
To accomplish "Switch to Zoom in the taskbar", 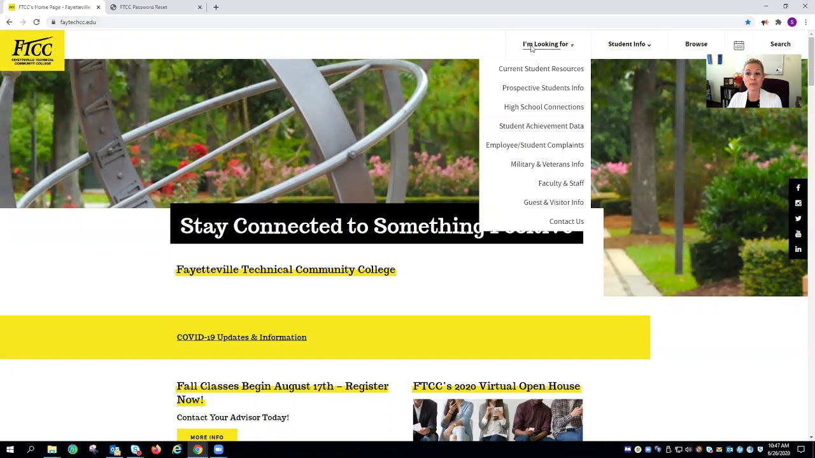I will tap(218, 450).
